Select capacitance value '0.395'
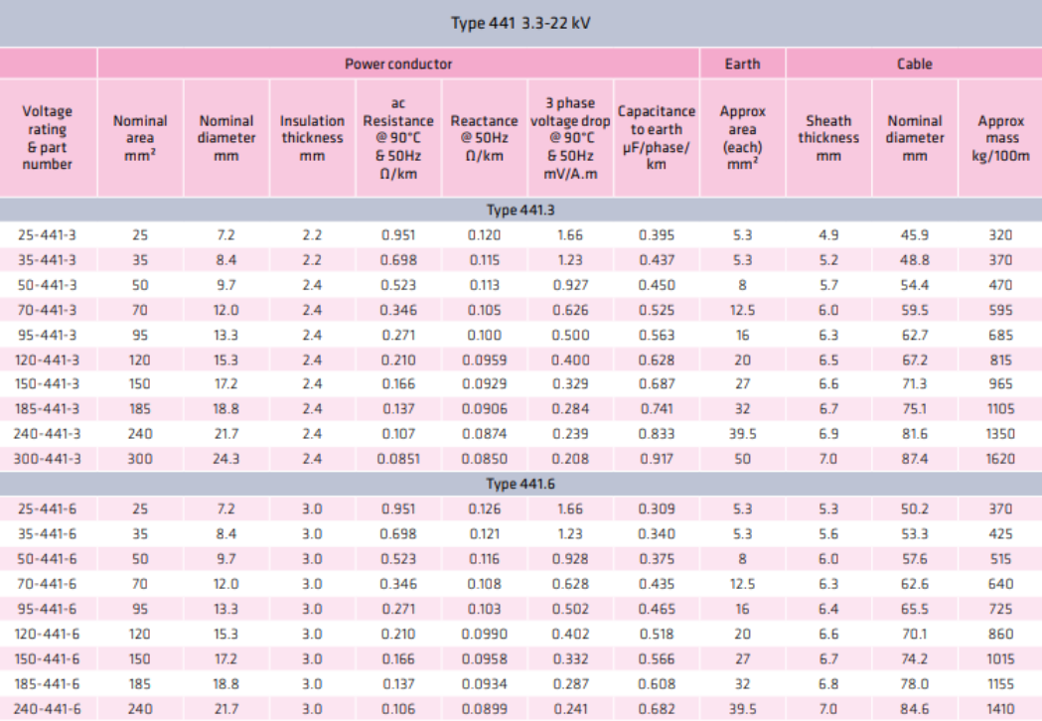Viewport: 1042px width, 721px height. click(656, 235)
